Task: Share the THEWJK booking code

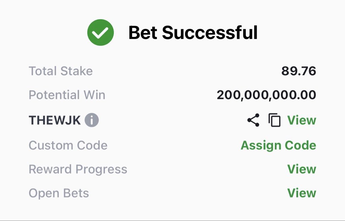Action: [x=253, y=120]
